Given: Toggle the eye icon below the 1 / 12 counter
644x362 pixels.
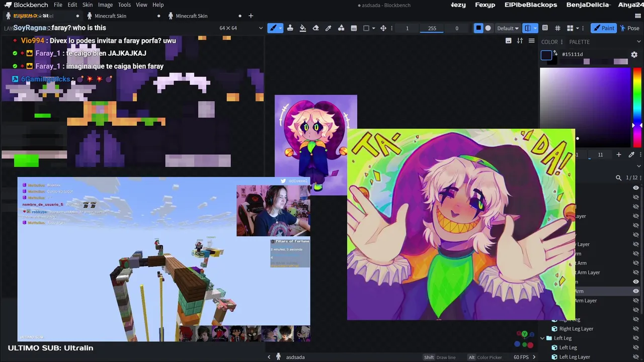Looking at the screenshot, I should click(636, 188).
